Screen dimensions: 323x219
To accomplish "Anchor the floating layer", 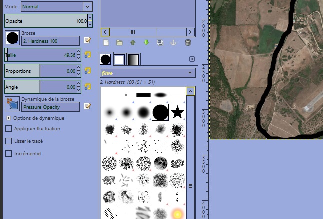I will [x=173, y=42].
